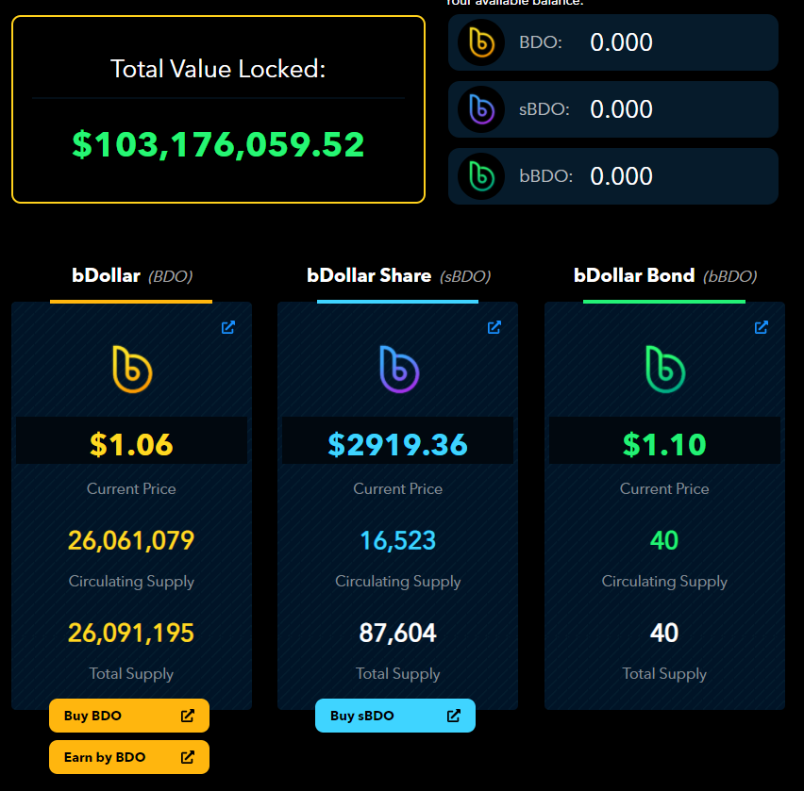
Task: Click the Total Value Locked heading
Action: point(218,69)
